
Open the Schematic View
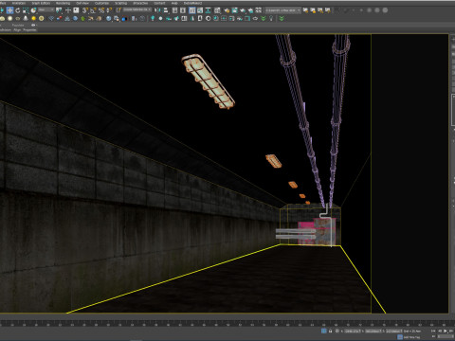coord(209,10)
